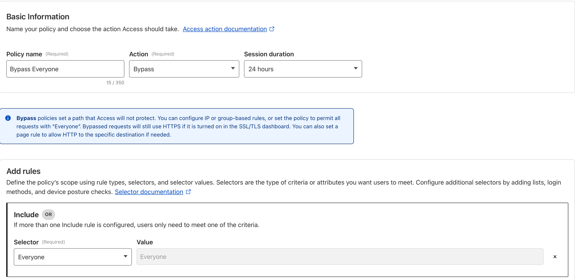The height and width of the screenshot is (279, 575).
Task: Click the Policy name label
Action: pyautogui.click(x=24, y=54)
